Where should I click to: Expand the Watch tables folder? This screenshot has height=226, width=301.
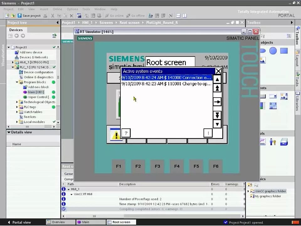point(17,112)
